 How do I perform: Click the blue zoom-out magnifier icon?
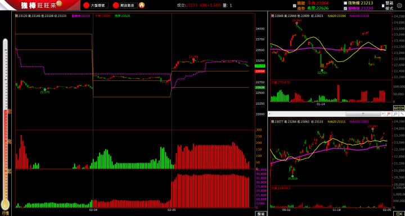pos(395,114)
